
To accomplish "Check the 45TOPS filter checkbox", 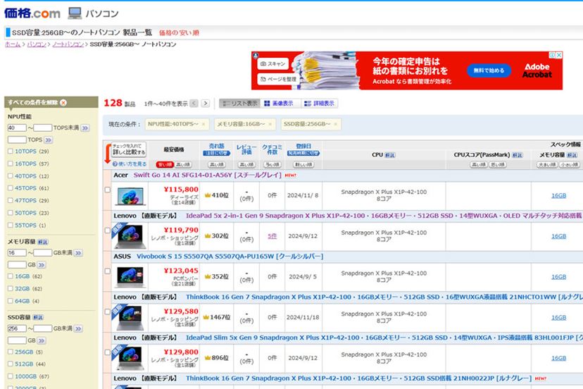I will [11, 188].
